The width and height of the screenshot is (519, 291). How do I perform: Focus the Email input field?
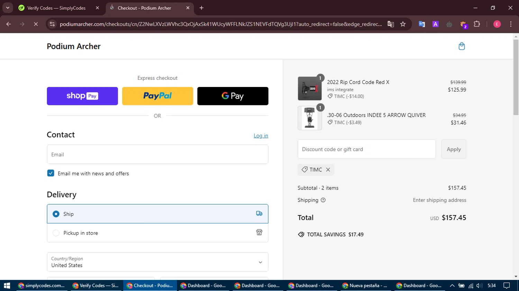click(x=157, y=154)
